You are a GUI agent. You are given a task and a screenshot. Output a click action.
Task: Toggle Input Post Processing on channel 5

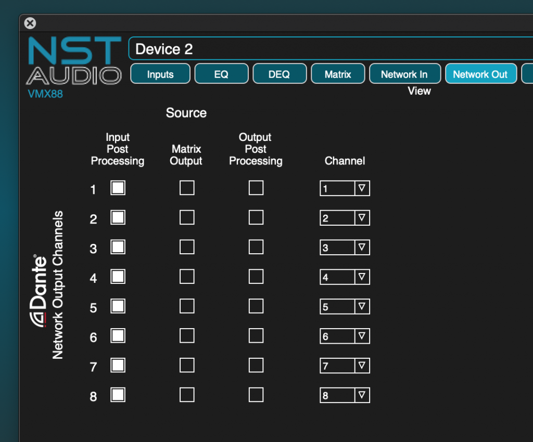(x=118, y=306)
